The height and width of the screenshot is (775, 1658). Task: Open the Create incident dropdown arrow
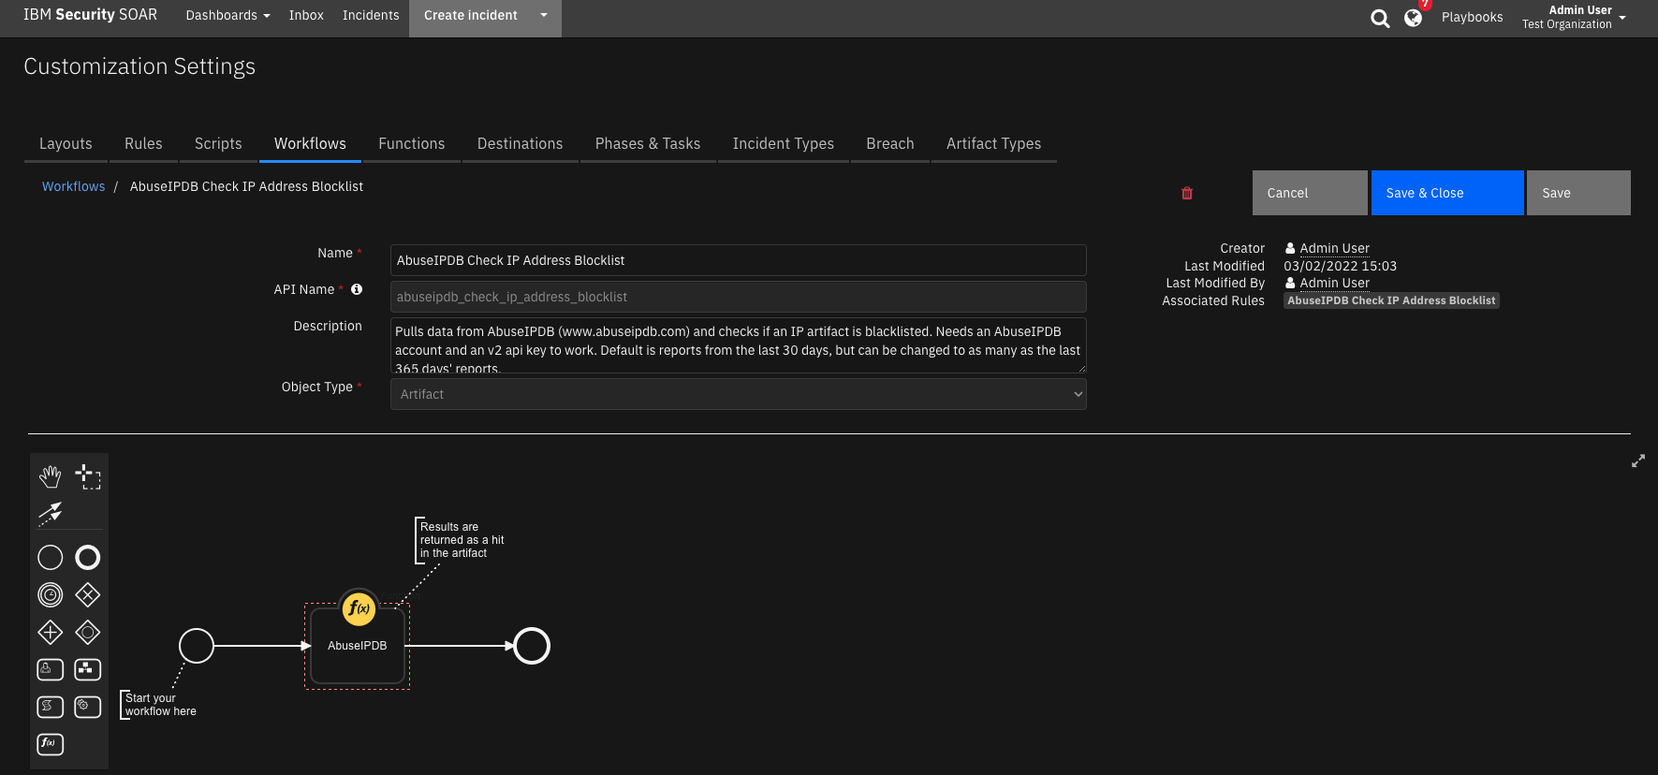tap(544, 15)
